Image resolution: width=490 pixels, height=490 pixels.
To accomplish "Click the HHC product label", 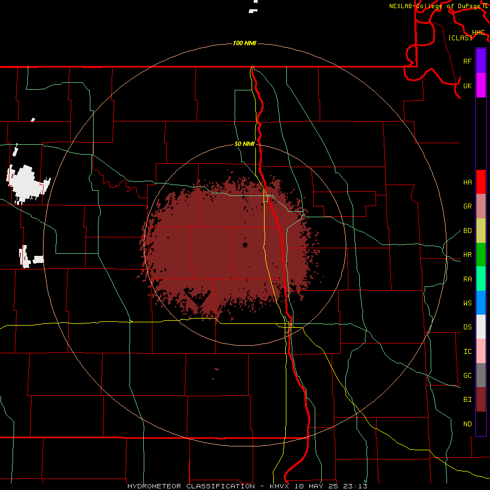I will [478, 33].
